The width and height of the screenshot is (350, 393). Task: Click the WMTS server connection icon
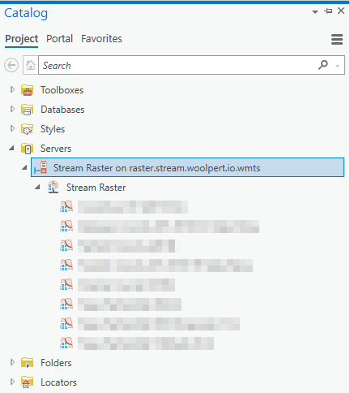[x=41, y=168]
